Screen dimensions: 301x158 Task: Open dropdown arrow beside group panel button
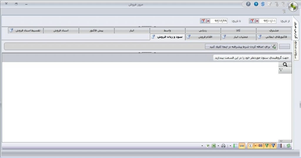[255, 146]
